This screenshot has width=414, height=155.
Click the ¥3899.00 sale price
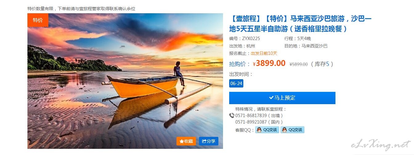click(269, 63)
